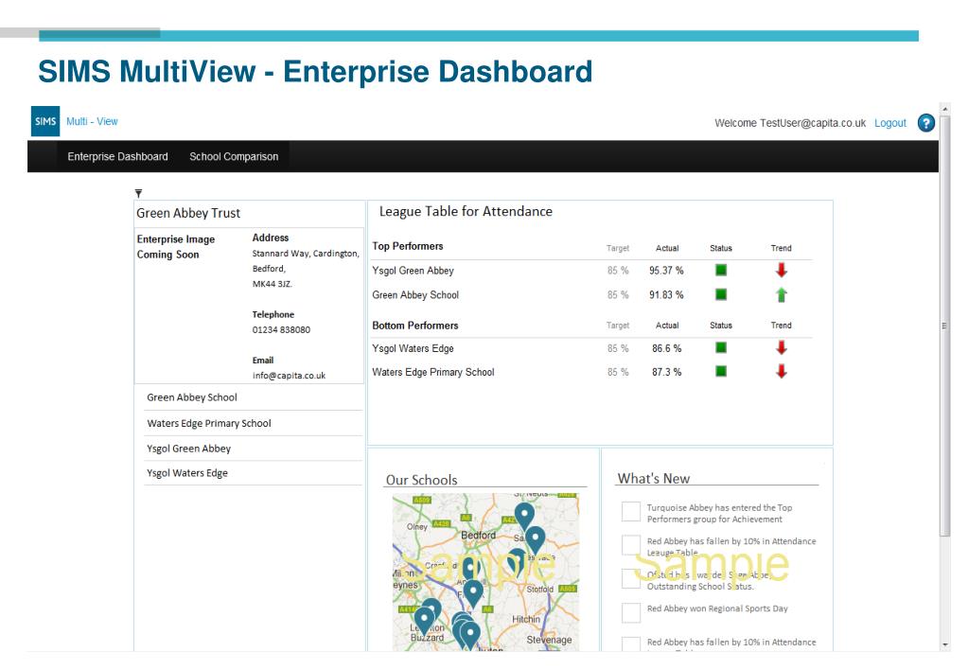The height and width of the screenshot is (670, 968).
Task: Select Ysgol Waters Edge in the trust list
Action: (x=253, y=473)
